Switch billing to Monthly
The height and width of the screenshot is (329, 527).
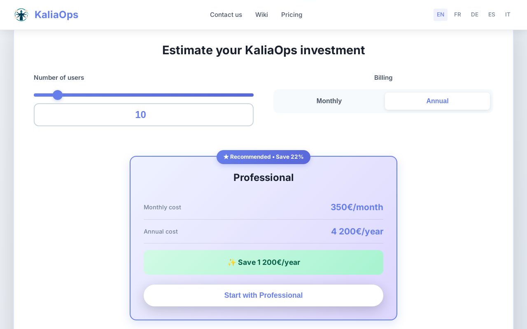(x=329, y=101)
